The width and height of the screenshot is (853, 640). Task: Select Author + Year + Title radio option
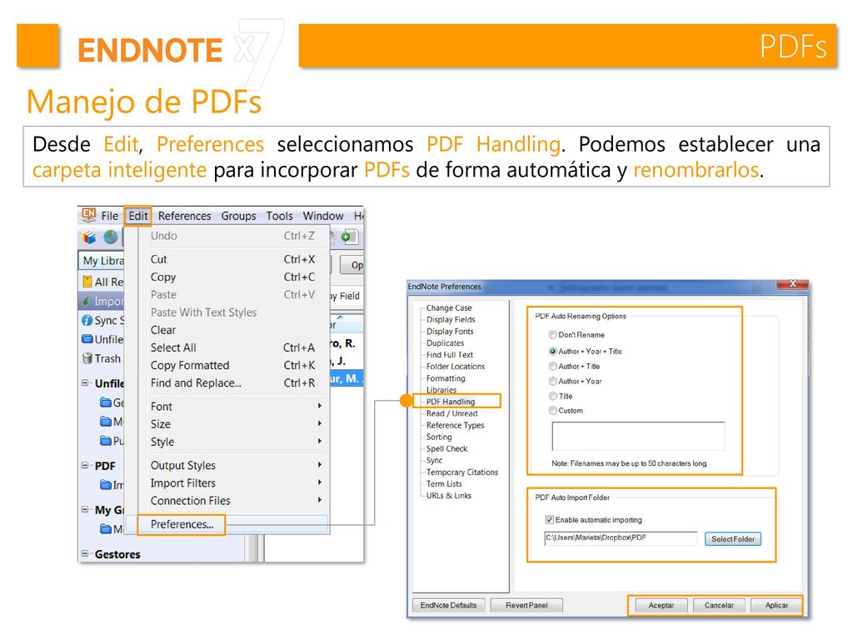(x=553, y=352)
